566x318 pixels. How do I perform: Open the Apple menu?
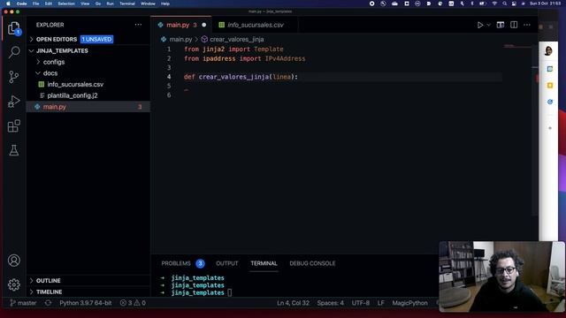coord(8,4)
